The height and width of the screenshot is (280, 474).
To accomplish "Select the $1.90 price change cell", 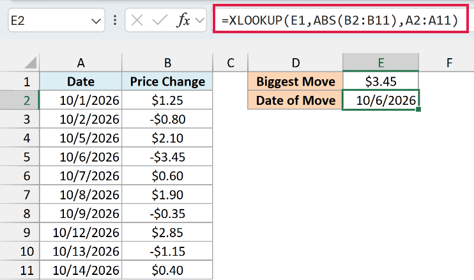I will coord(167,194).
